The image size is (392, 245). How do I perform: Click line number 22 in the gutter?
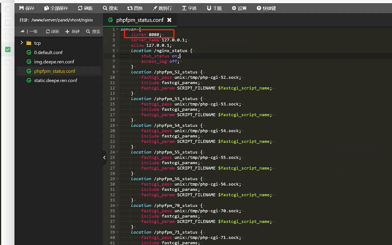coord(112,141)
